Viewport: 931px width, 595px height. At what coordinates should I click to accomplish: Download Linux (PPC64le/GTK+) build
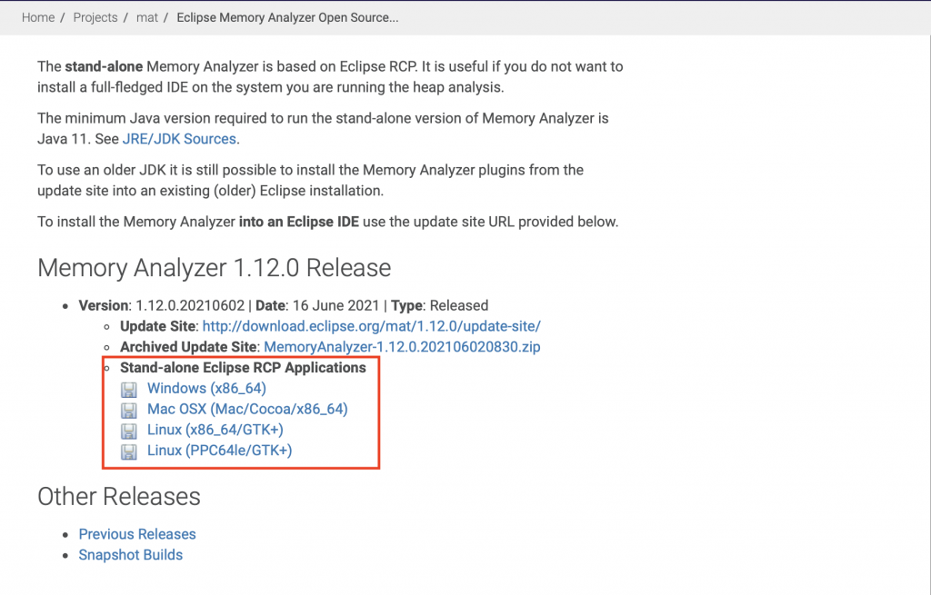pos(220,451)
